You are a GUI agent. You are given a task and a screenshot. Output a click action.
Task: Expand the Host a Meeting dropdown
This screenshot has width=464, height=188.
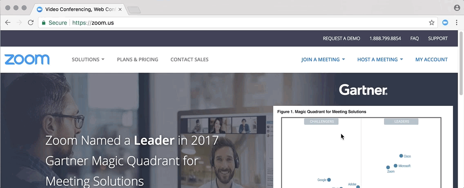380,60
